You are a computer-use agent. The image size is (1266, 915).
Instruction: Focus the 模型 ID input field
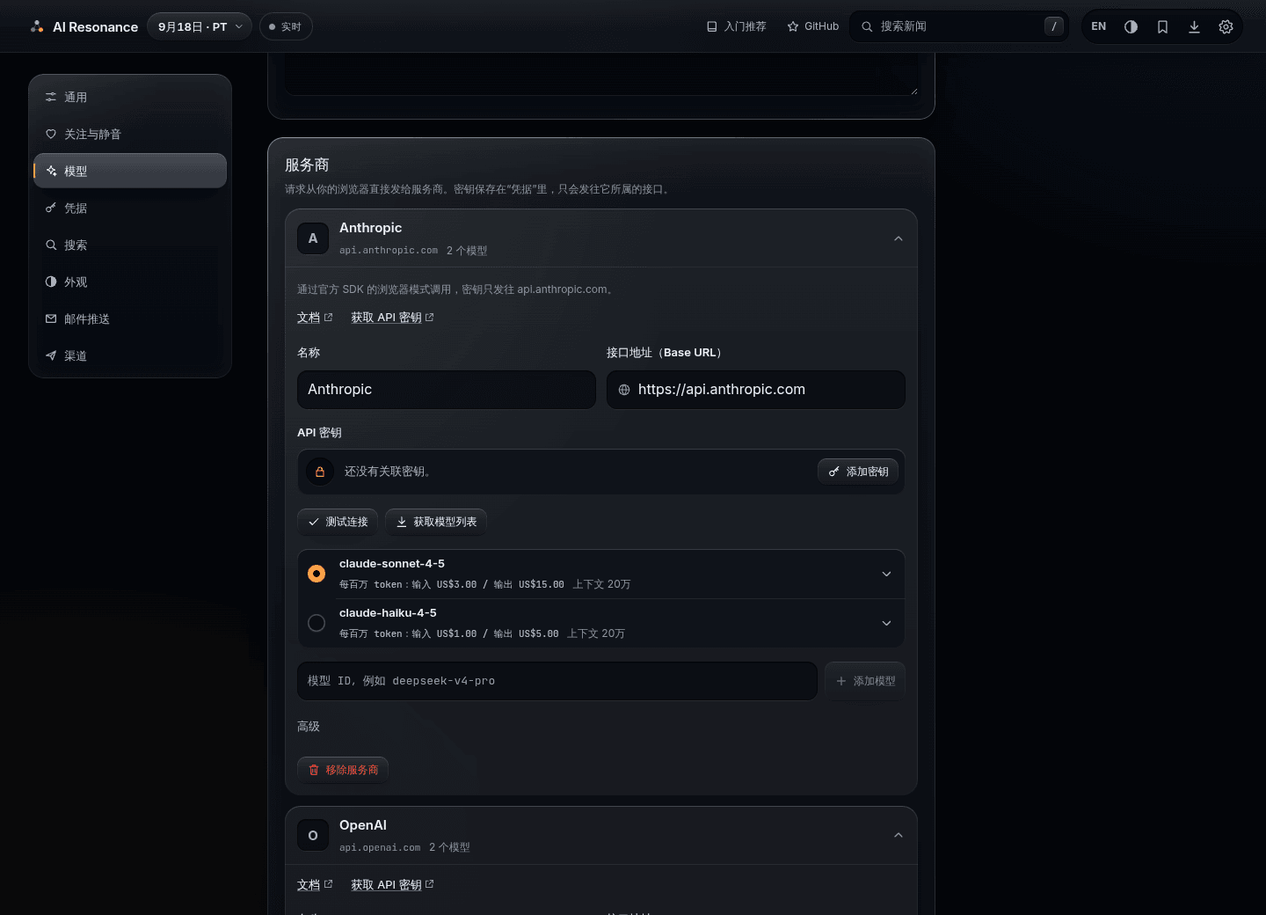[x=557, y=681]
